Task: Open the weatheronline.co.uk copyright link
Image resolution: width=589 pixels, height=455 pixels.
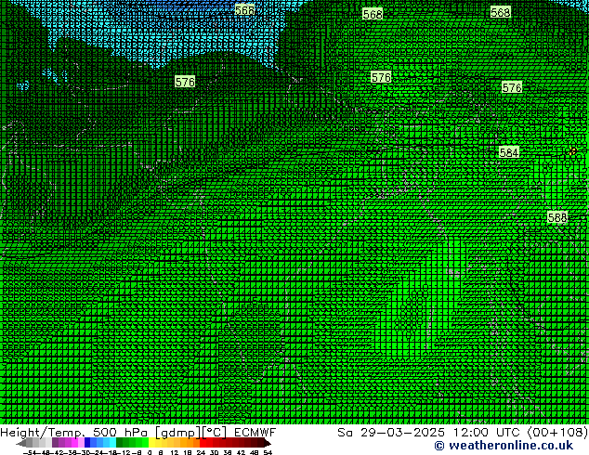Action: (504, 446)
